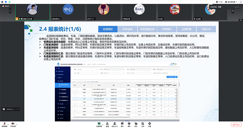Open the 邀请 invite icon
Image resolution: width=243 pixels, height=128 pixels.
point(107,123)
